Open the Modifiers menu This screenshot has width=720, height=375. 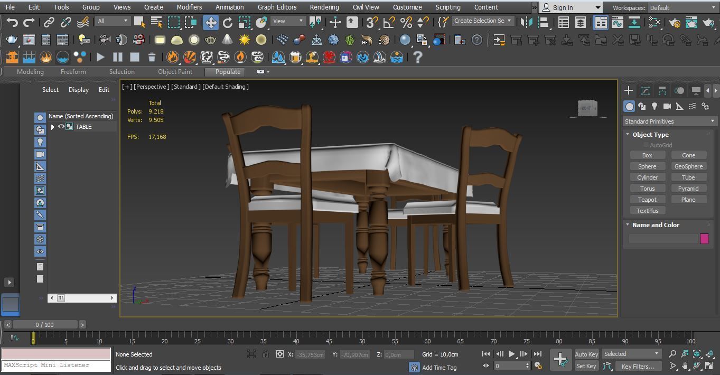pyautogui.click(x=189, y=7)
